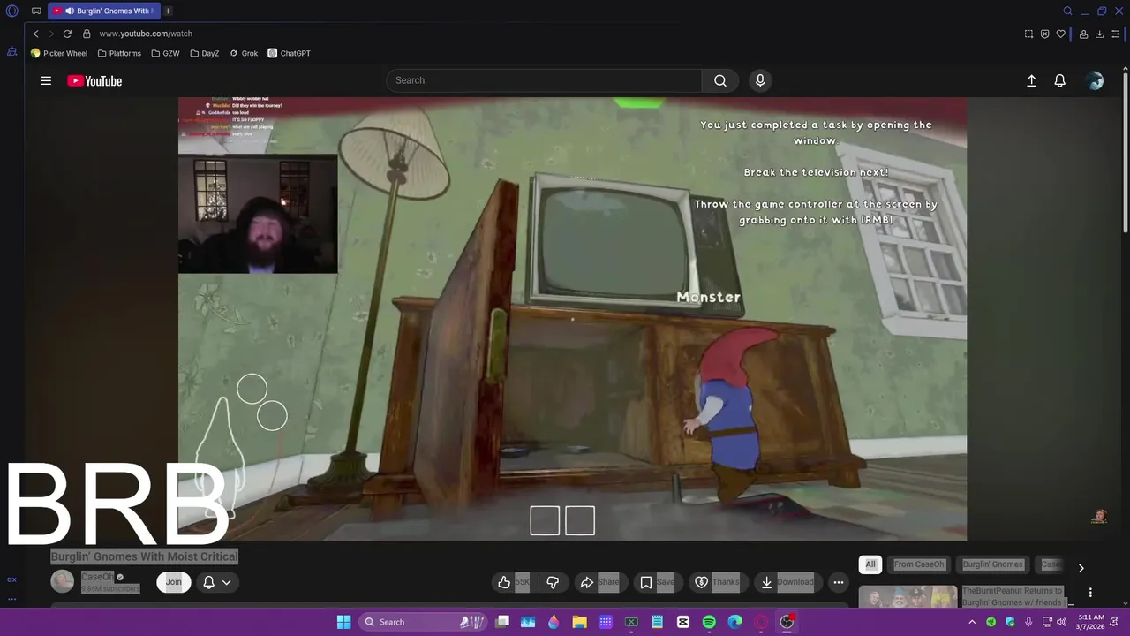Open OBS Studio from the taskbar
This screenshot has height=636, width=1130.
(x=787, y=622)
